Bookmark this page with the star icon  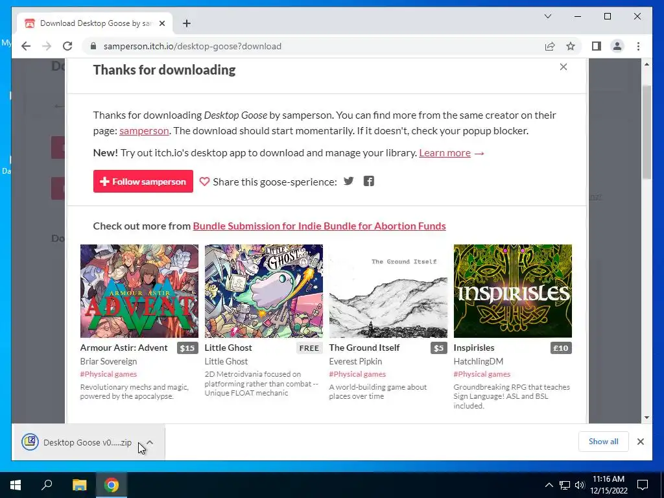pyautogui.click(x=571, y=46)
